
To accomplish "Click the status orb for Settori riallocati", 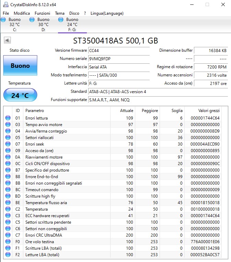I will coord(8,138).
